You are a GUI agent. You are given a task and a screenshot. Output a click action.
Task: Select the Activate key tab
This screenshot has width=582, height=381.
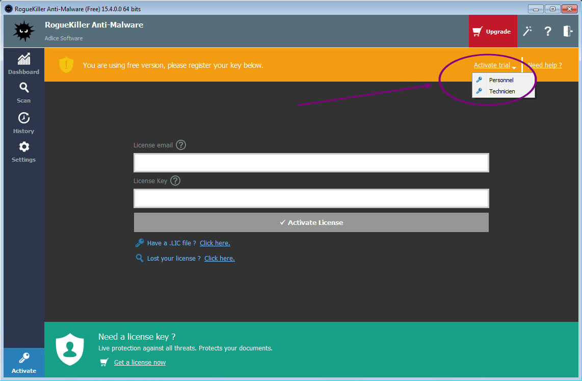(24, 362)
